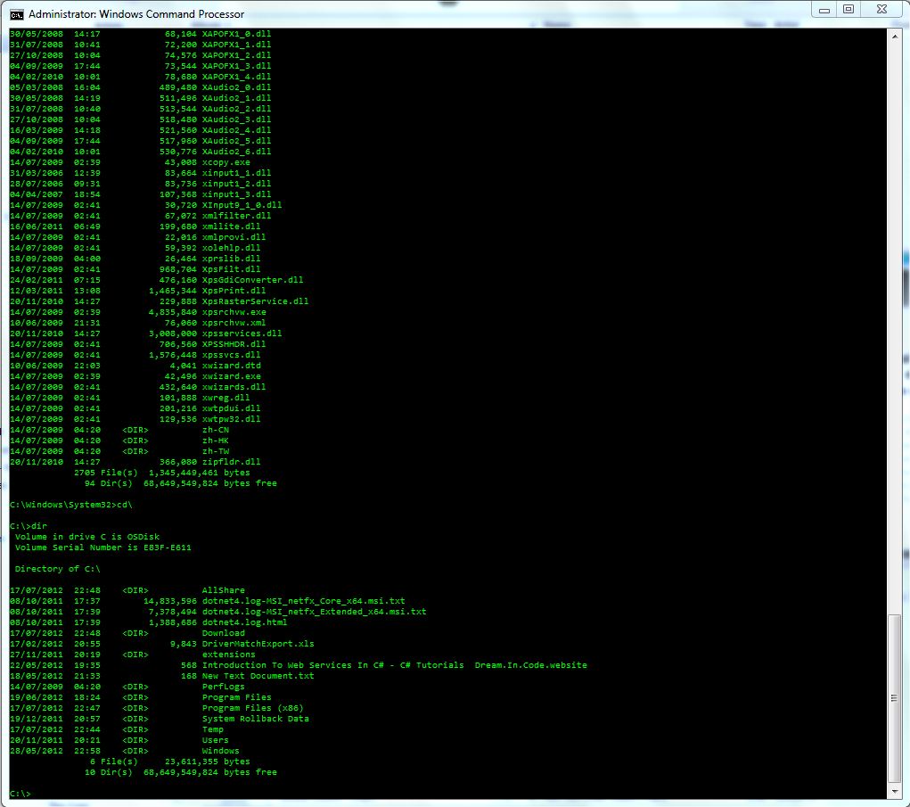Select the XAPOFX1_0.dll file name
910x807 pixels.
tap(236, 34)
